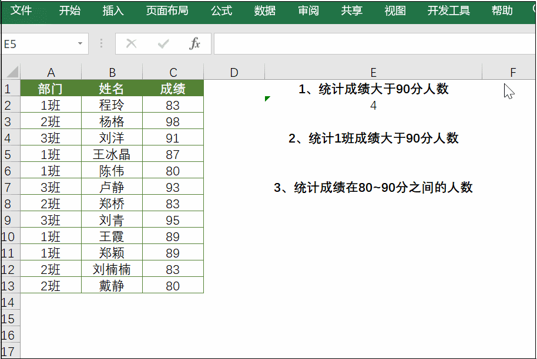Select the 视图 tab

(x=395, y=11)
